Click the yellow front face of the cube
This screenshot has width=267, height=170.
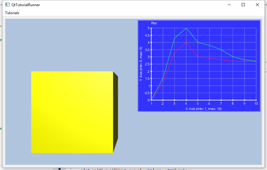click(x=72, y=112)
